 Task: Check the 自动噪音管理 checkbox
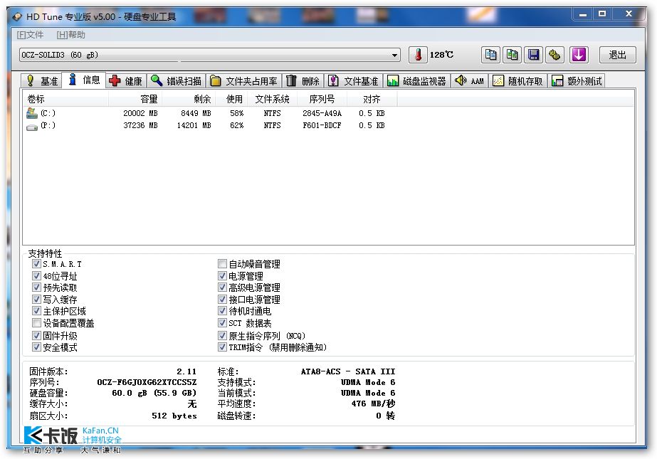223,264
